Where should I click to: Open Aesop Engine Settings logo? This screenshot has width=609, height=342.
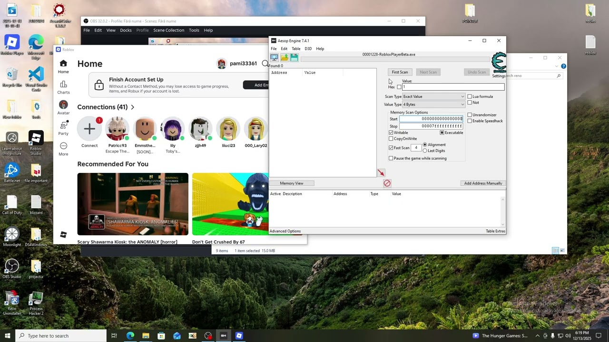click(x=499, y=63)
